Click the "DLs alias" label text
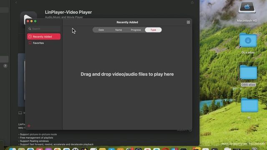 click(x=248, y=52)
